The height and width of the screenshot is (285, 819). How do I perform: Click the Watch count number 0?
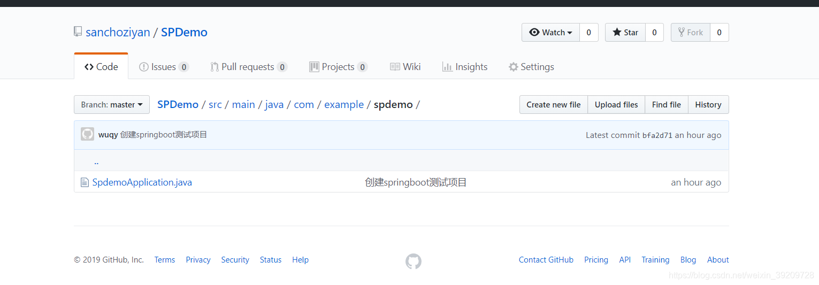(589, 33)
